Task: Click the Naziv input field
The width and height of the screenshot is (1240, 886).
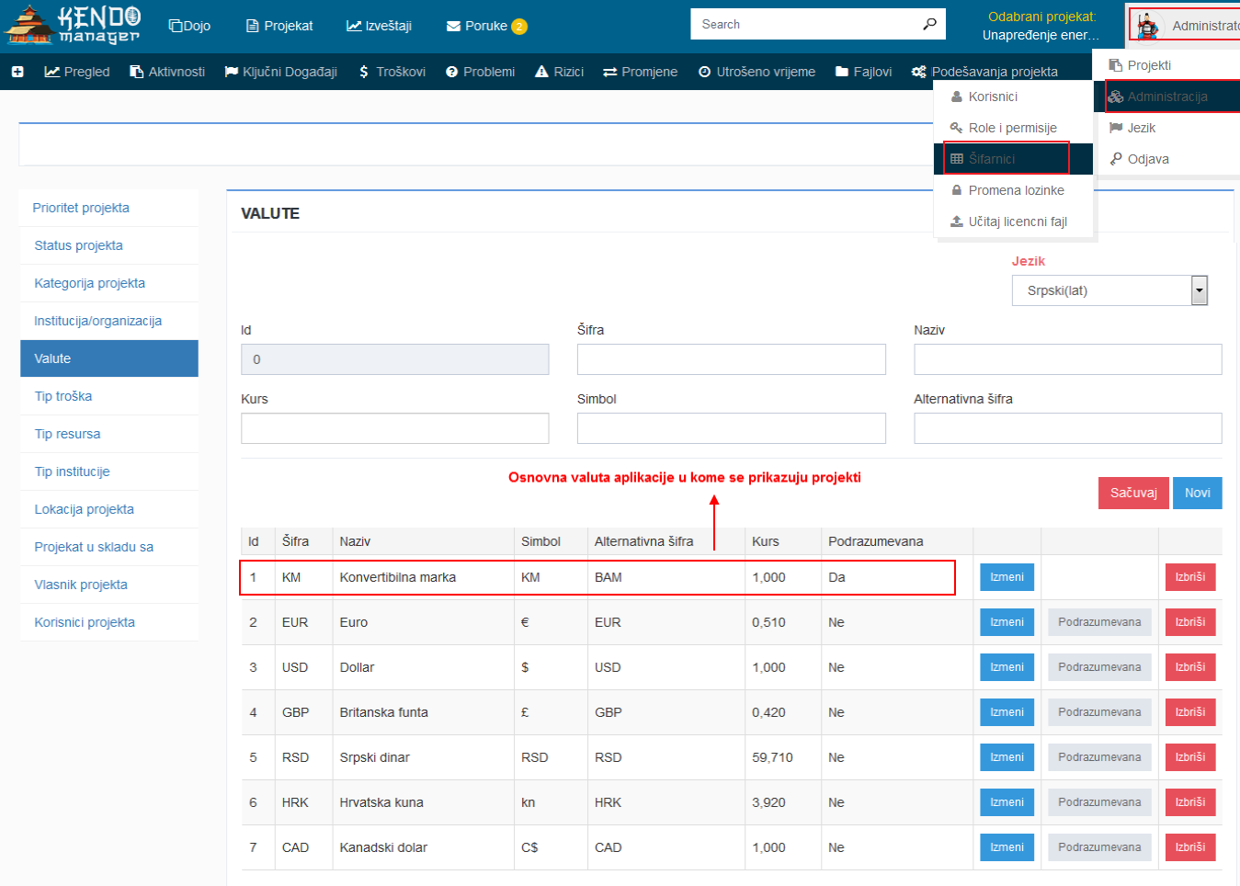Action: click(x=1068, y=359)
